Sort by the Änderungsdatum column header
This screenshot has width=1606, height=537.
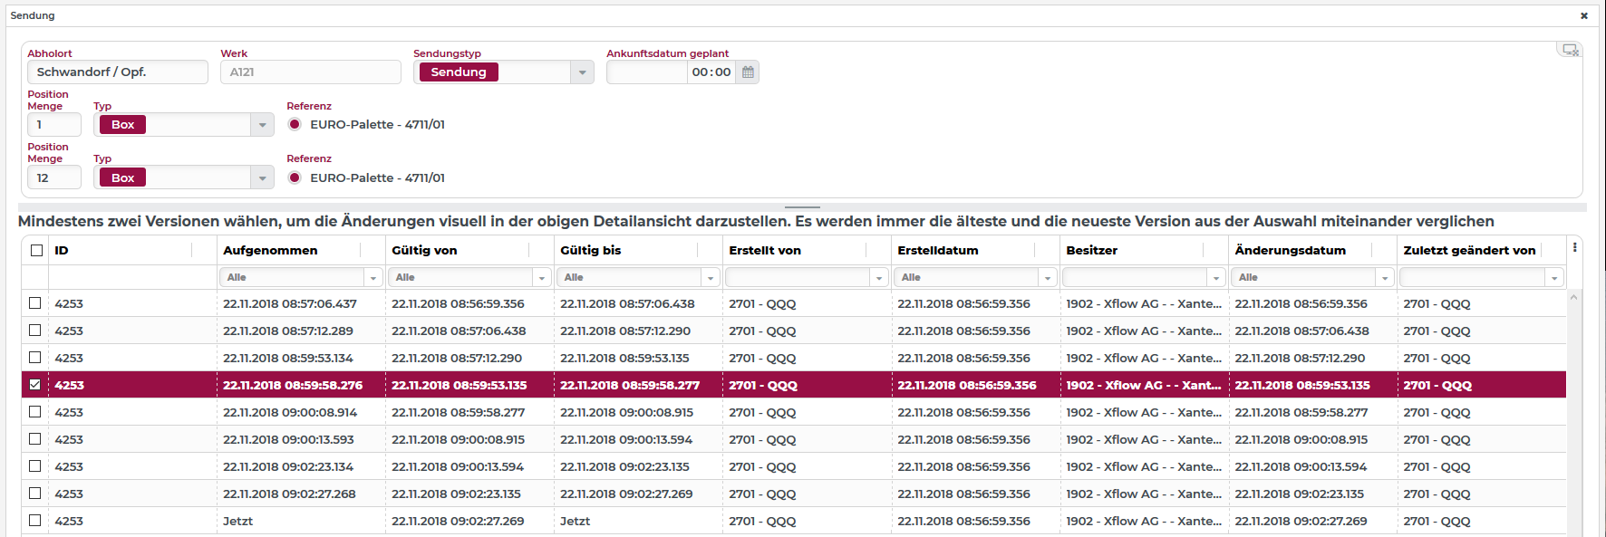click(1290, 251)
